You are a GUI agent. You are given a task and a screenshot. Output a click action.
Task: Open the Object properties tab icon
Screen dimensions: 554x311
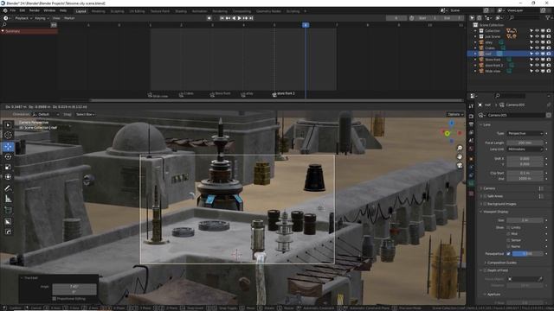[x=471, y=159]
